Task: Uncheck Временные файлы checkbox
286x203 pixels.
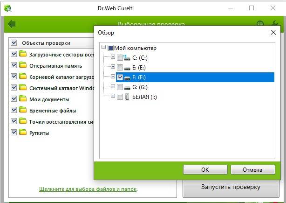Action: pos(14,110)
